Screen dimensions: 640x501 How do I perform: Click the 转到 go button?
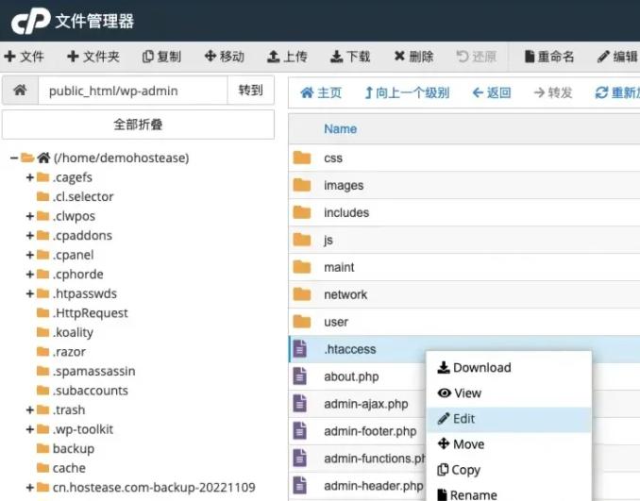[x=250, y=91]
